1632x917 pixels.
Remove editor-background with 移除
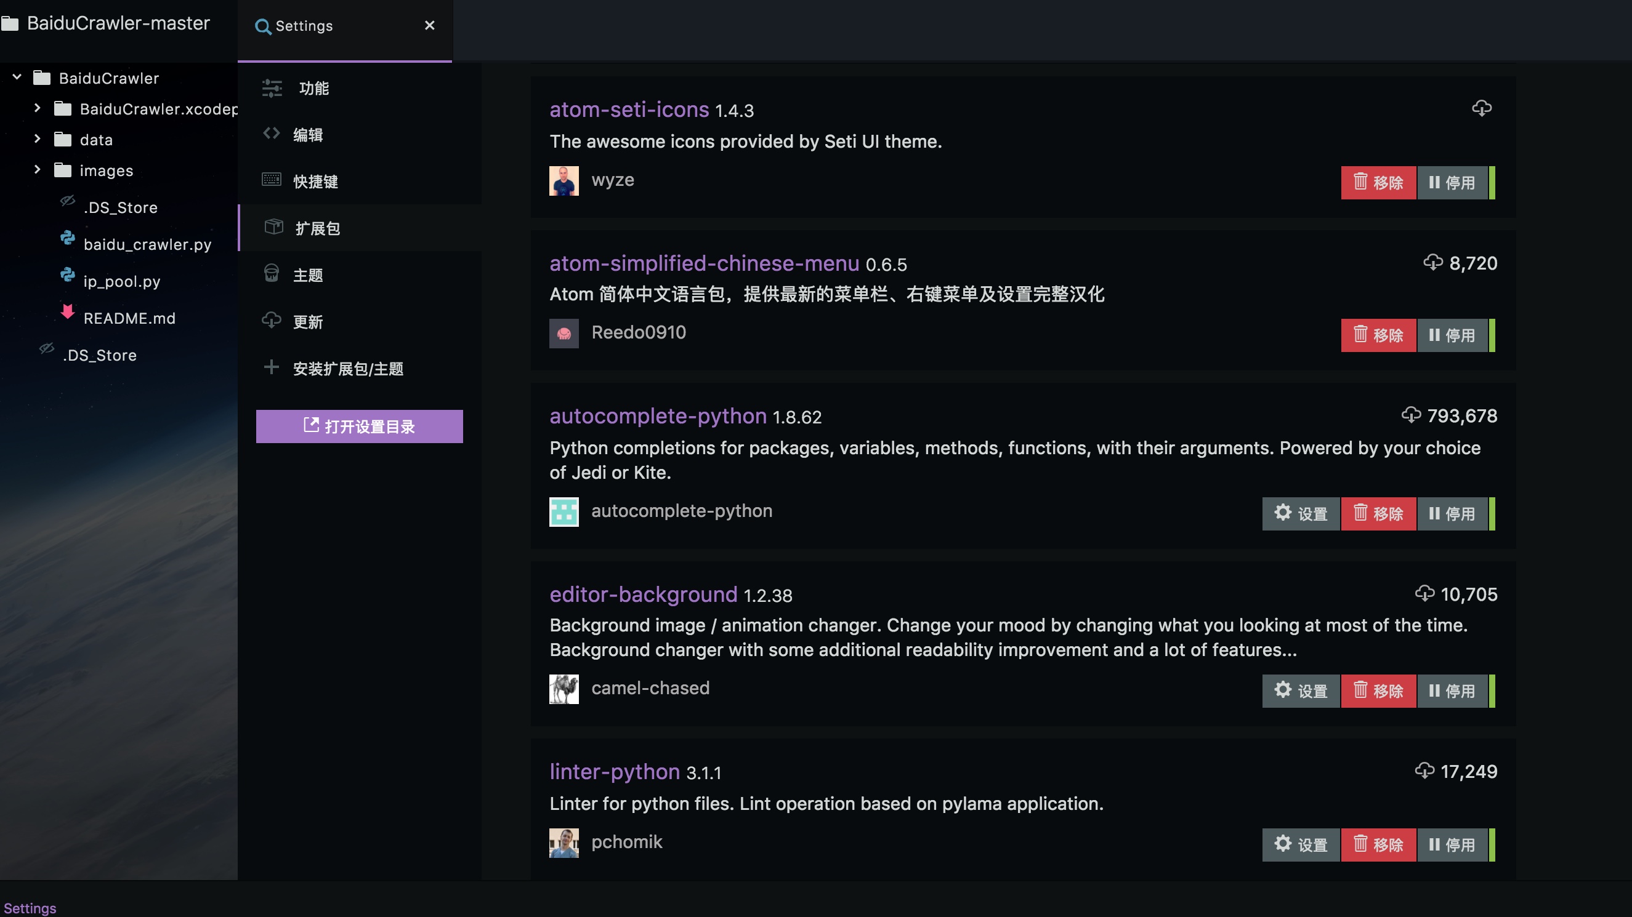click(x=1379, y=692)
